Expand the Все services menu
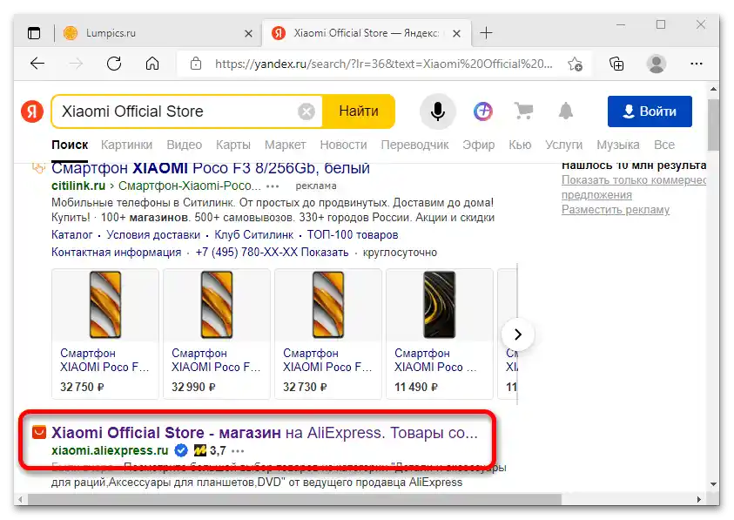The width and height of the screenshot is (734, 520). pyautogui.click(x=664, y=145)
